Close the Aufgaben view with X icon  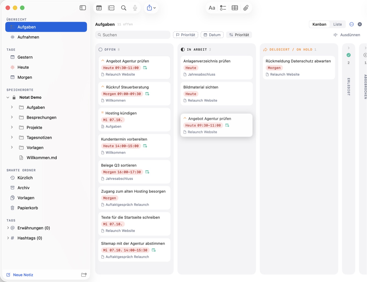[360, 24]
